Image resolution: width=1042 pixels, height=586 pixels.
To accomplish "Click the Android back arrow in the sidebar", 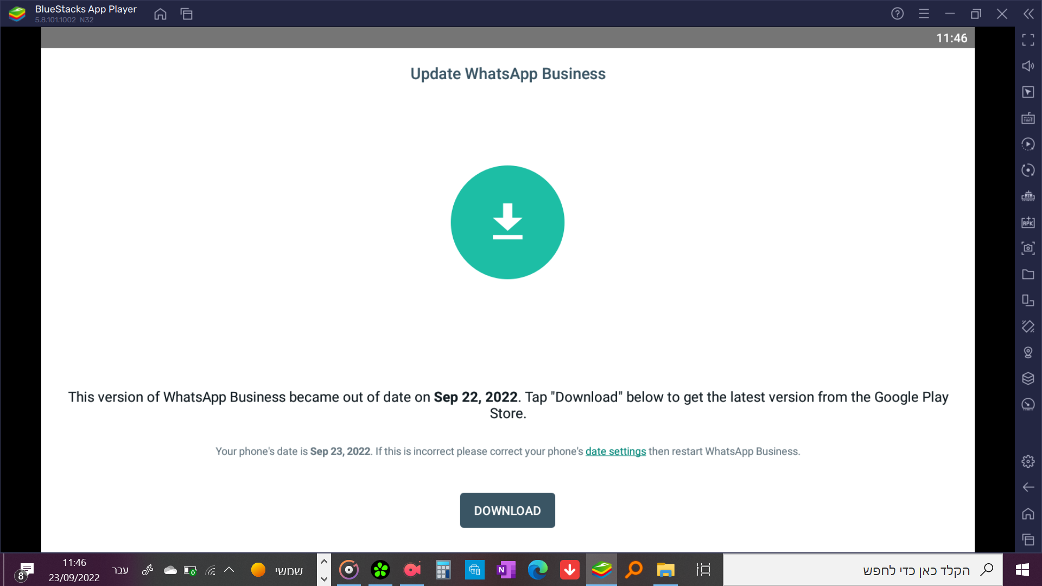I will 1028,487.
